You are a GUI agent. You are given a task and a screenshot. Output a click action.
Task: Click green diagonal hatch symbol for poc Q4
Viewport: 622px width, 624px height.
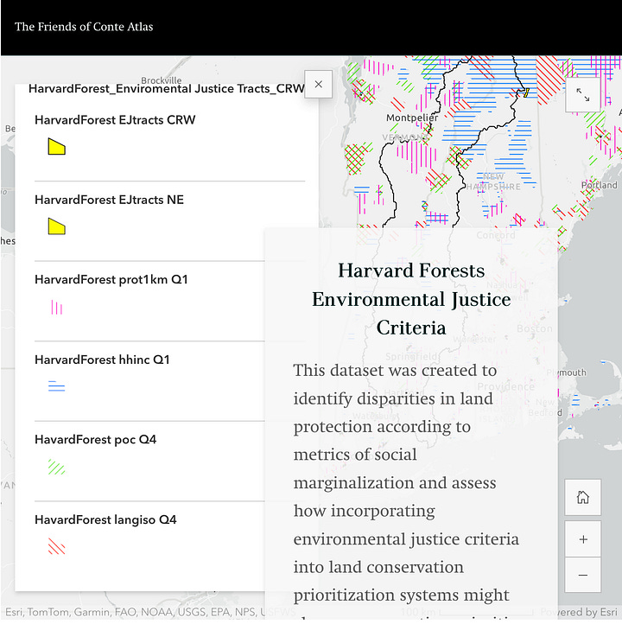pos(56,467)
